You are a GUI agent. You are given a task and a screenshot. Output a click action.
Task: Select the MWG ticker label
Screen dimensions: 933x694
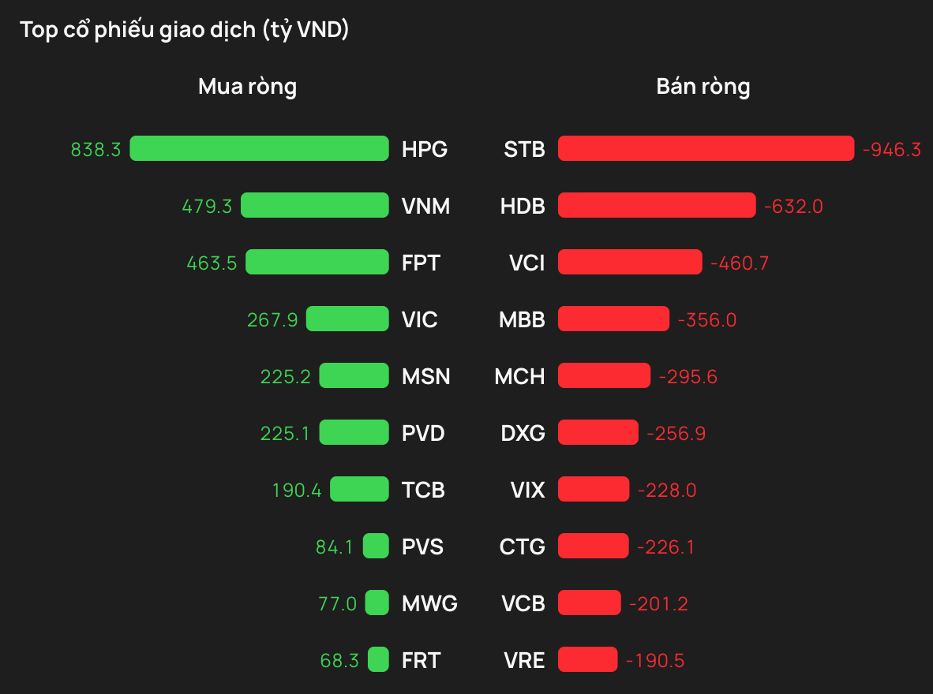pyautogui.click(x=429, y=603)
